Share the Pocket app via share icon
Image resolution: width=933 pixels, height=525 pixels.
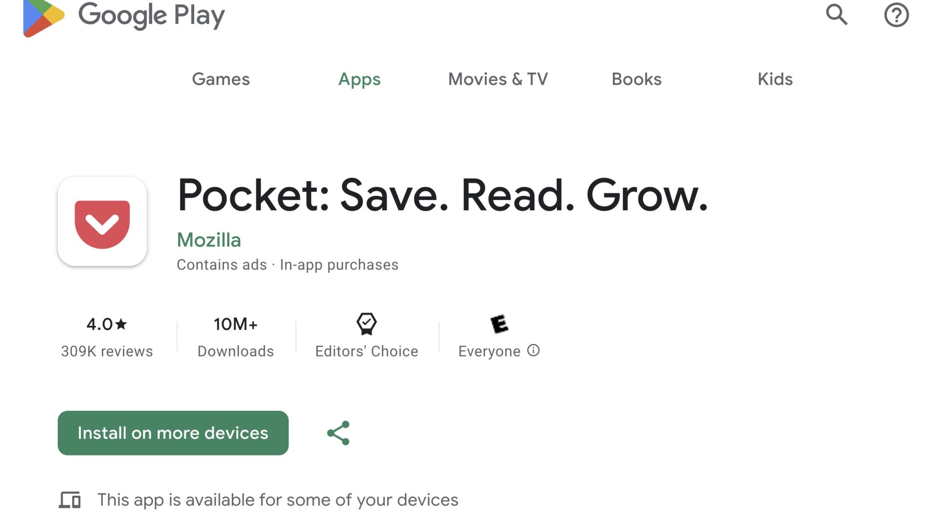339,433
